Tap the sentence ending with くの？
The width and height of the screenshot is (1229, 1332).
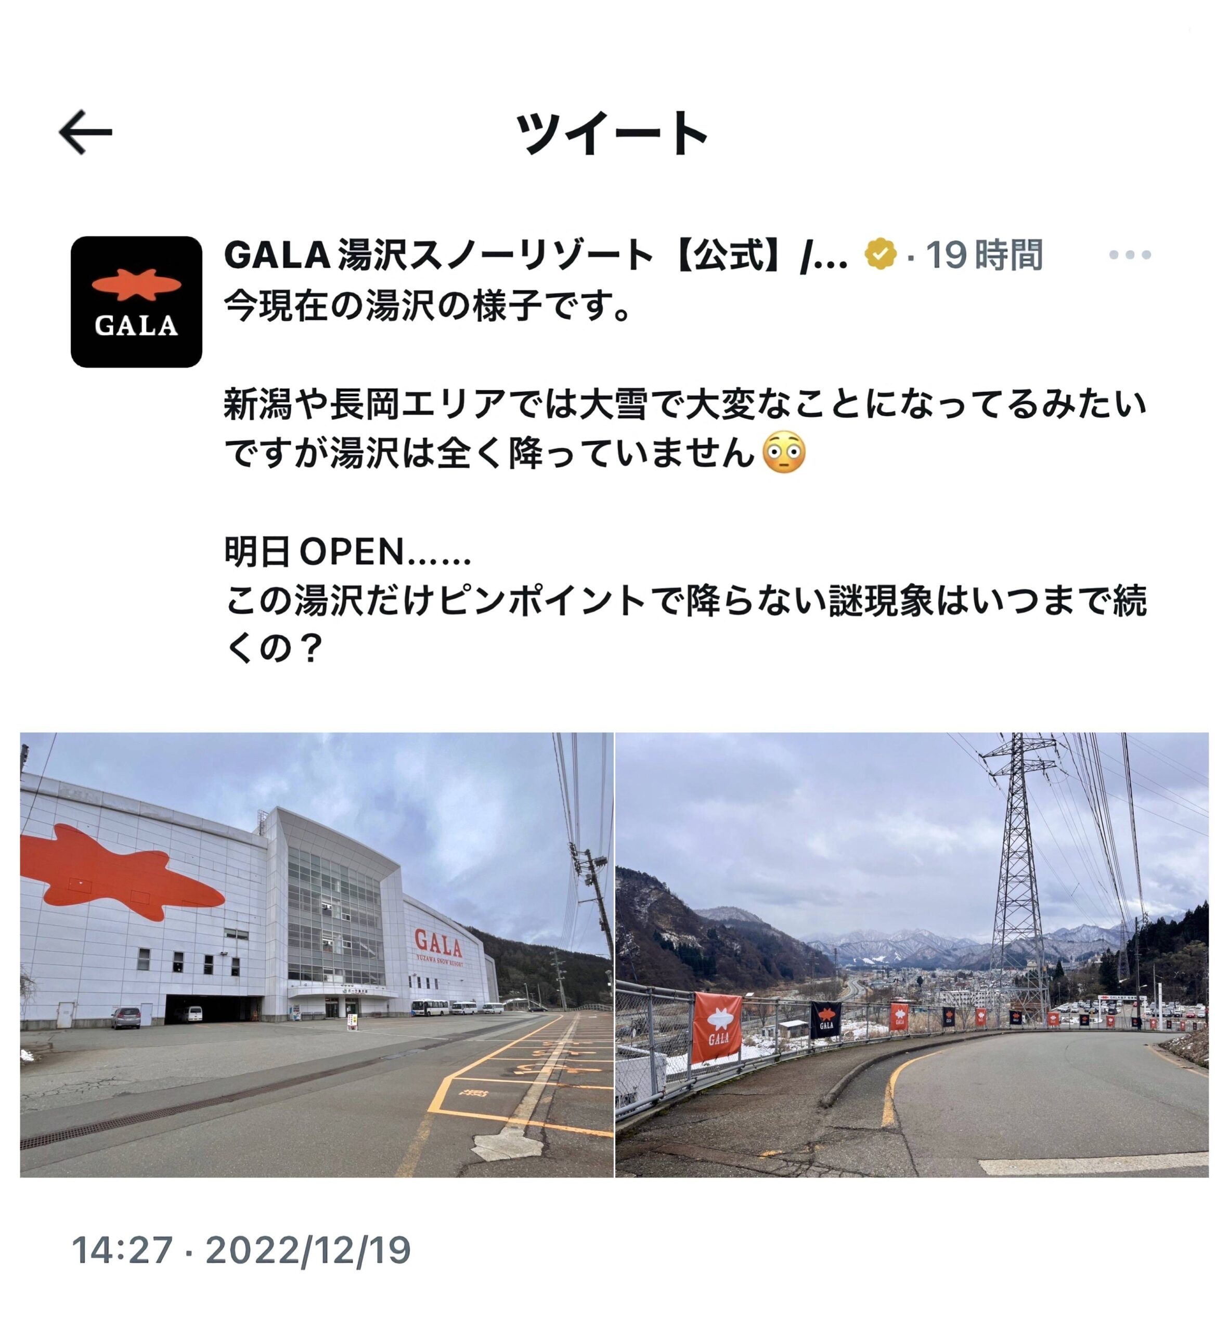(x=685, y=623)
